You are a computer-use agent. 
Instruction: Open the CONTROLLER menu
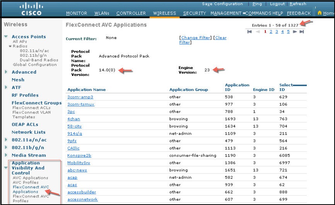click(x=131, y=13)
